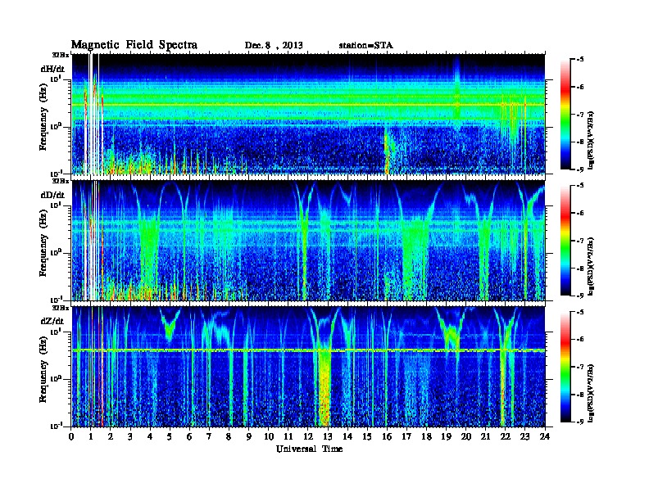The image size is (649, 501).
Task: Select the dH/dt panel color bar
Action: coord(565,115)
